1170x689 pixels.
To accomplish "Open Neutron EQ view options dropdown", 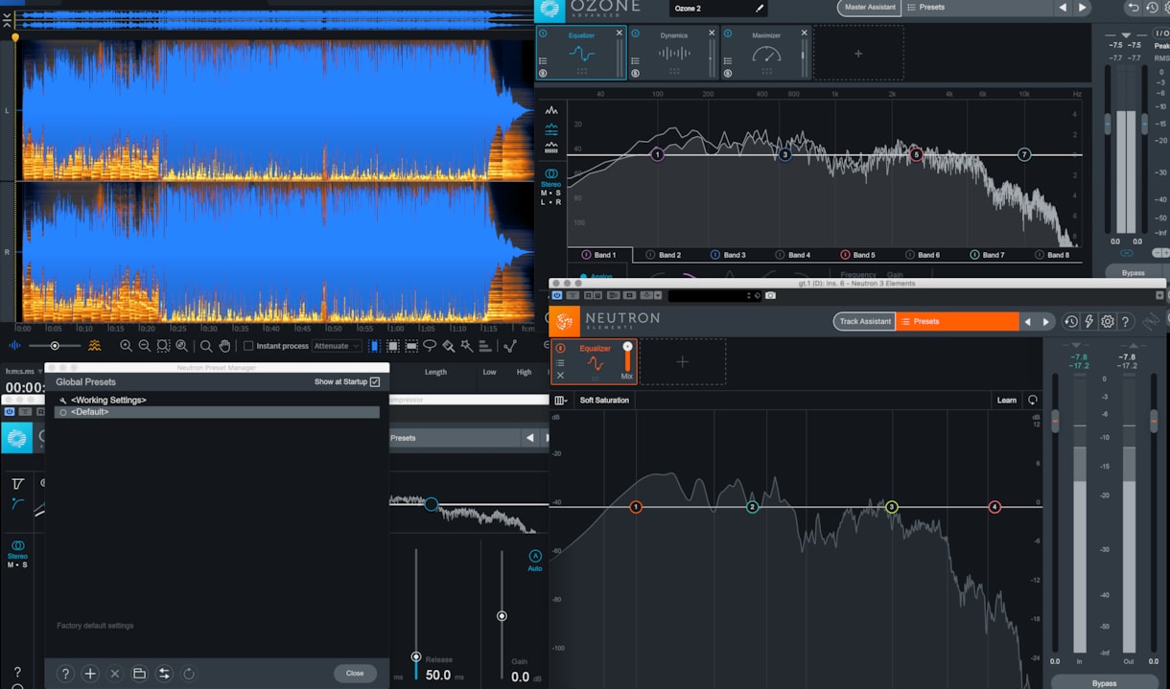I will 561,401.
